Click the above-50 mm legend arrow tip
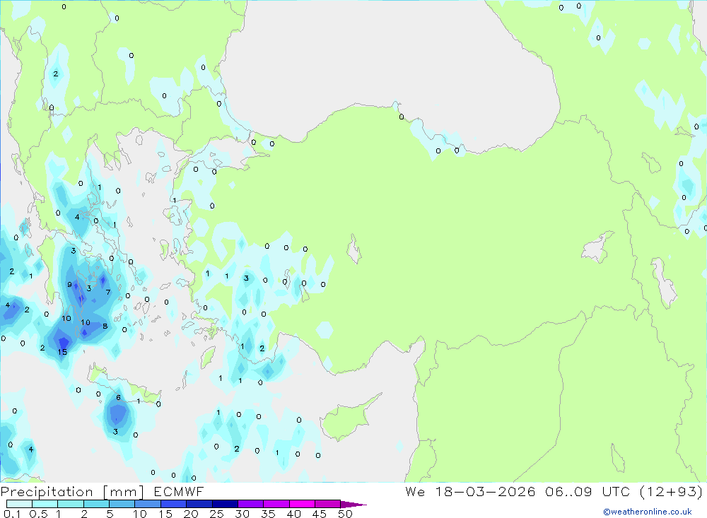 (x=354, y=504)
